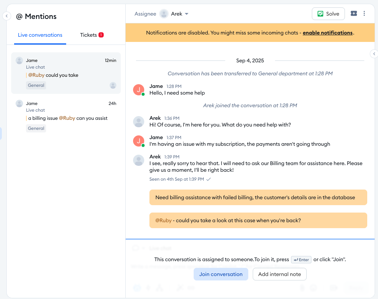The width and height of the screenshot is (378, 299).
Task: Click the Join conversation button
Action: [x=221, y=274]
